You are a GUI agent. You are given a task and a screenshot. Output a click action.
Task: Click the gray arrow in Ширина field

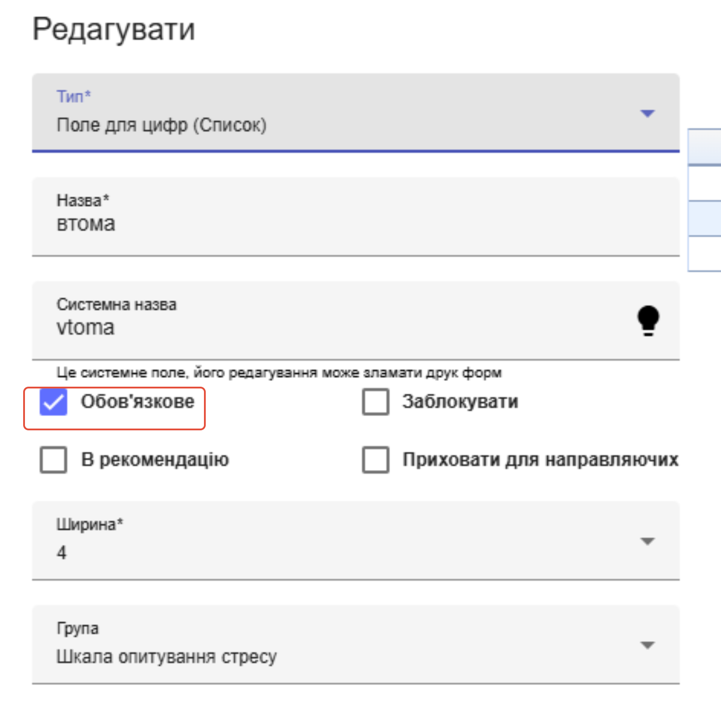[x=647, y=541]
